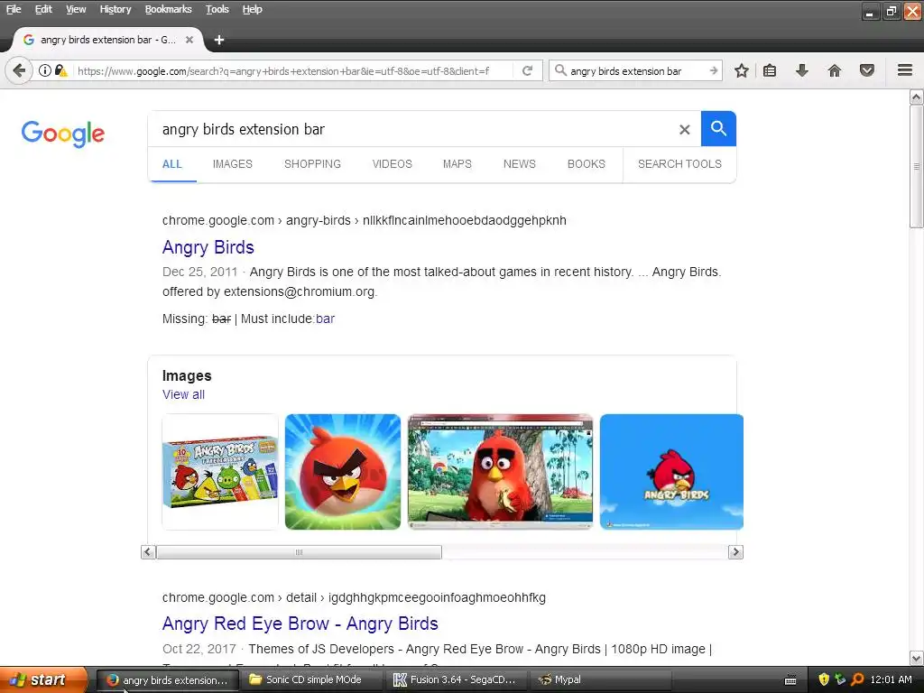The width and height of the screenshot is (924, 693).
Task: Save to Pocket icon
Action: pyautogui.click(x=867, y=70)
